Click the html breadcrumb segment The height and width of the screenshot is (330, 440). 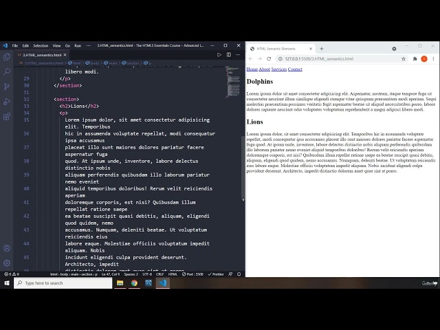pos(74,63)
